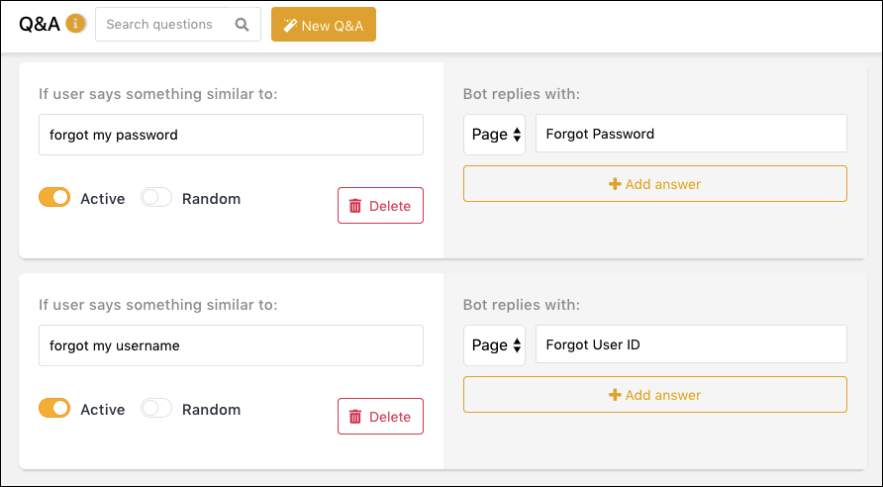Focus the Search questions field
The height and width of the screenshot is (487, 883).
coord(178,24)
